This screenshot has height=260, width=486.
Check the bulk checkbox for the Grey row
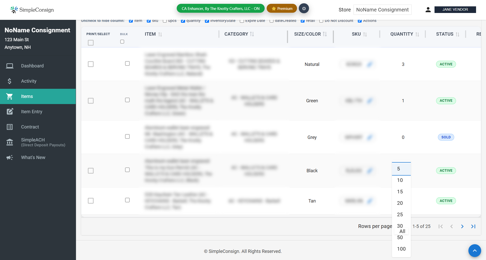pos(127,137)
